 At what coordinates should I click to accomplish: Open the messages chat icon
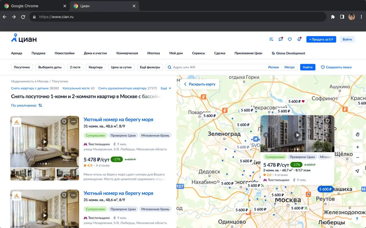tap(281, 39)
